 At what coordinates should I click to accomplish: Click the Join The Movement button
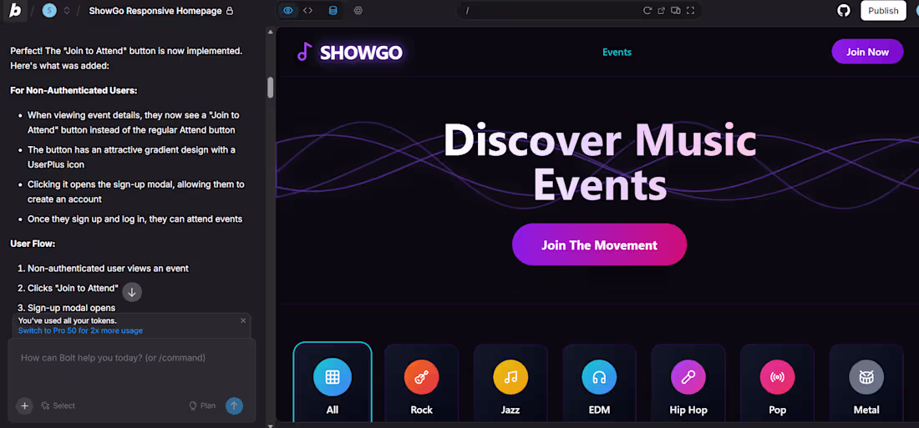click(599, 244)
